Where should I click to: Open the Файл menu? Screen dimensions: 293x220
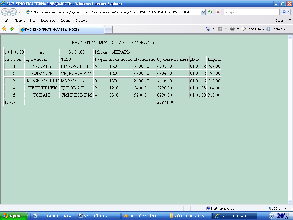(x=6, y=21)
